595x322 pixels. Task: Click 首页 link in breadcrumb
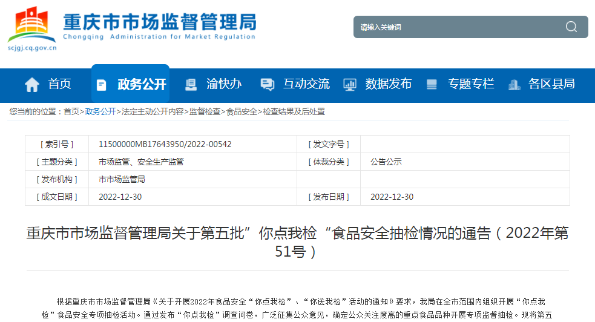[x=71, y=111]
